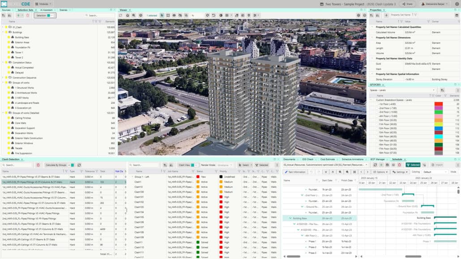Screen dimensions: 461x259
Task: Add new selection set with plus icon
Action: [x=18, y=15]
